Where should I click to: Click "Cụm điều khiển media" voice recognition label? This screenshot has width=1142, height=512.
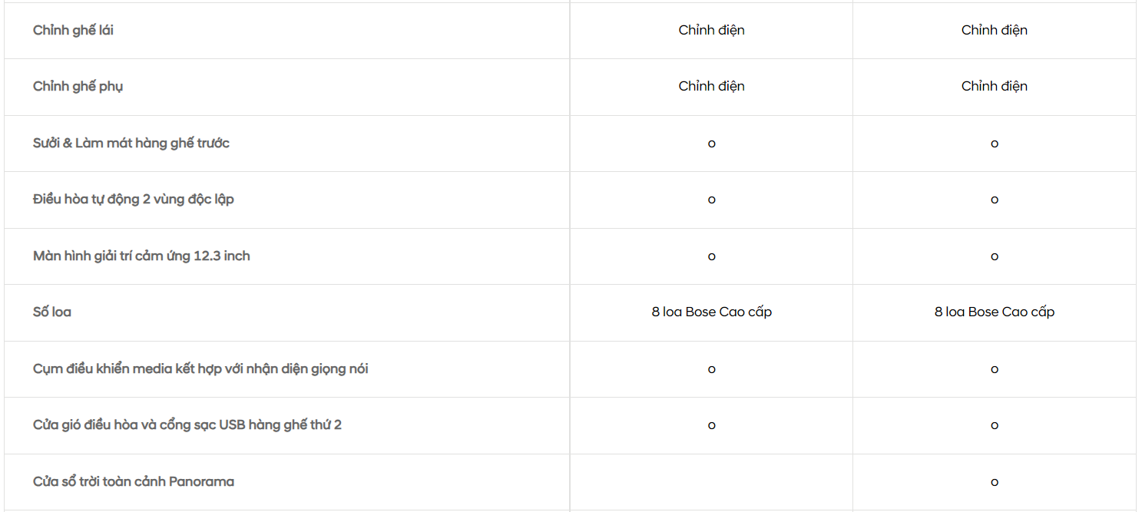[x=200, y=369]
